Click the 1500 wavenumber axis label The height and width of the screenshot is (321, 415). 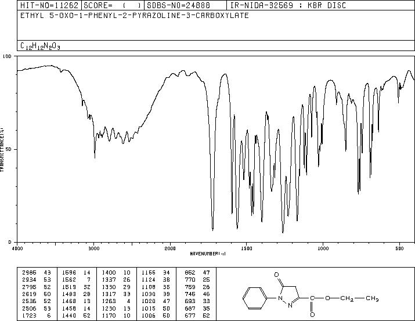point(247,248)
